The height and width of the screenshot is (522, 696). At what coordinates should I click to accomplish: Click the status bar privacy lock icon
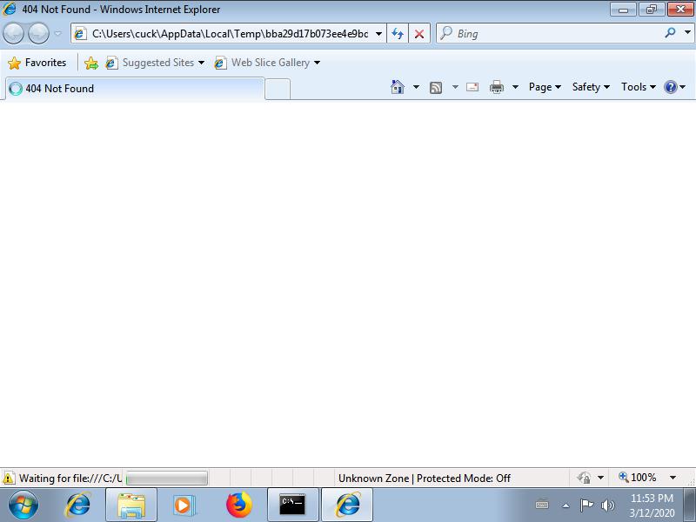[x=584, y=478]
